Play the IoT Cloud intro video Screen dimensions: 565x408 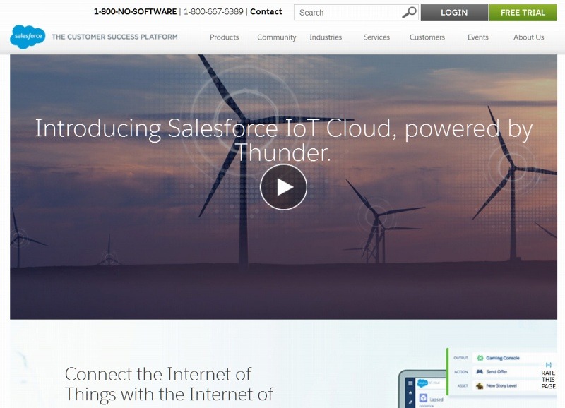coord(284,187)
